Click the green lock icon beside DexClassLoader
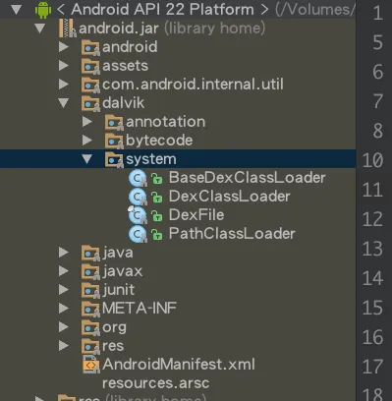 coord(157,197)
